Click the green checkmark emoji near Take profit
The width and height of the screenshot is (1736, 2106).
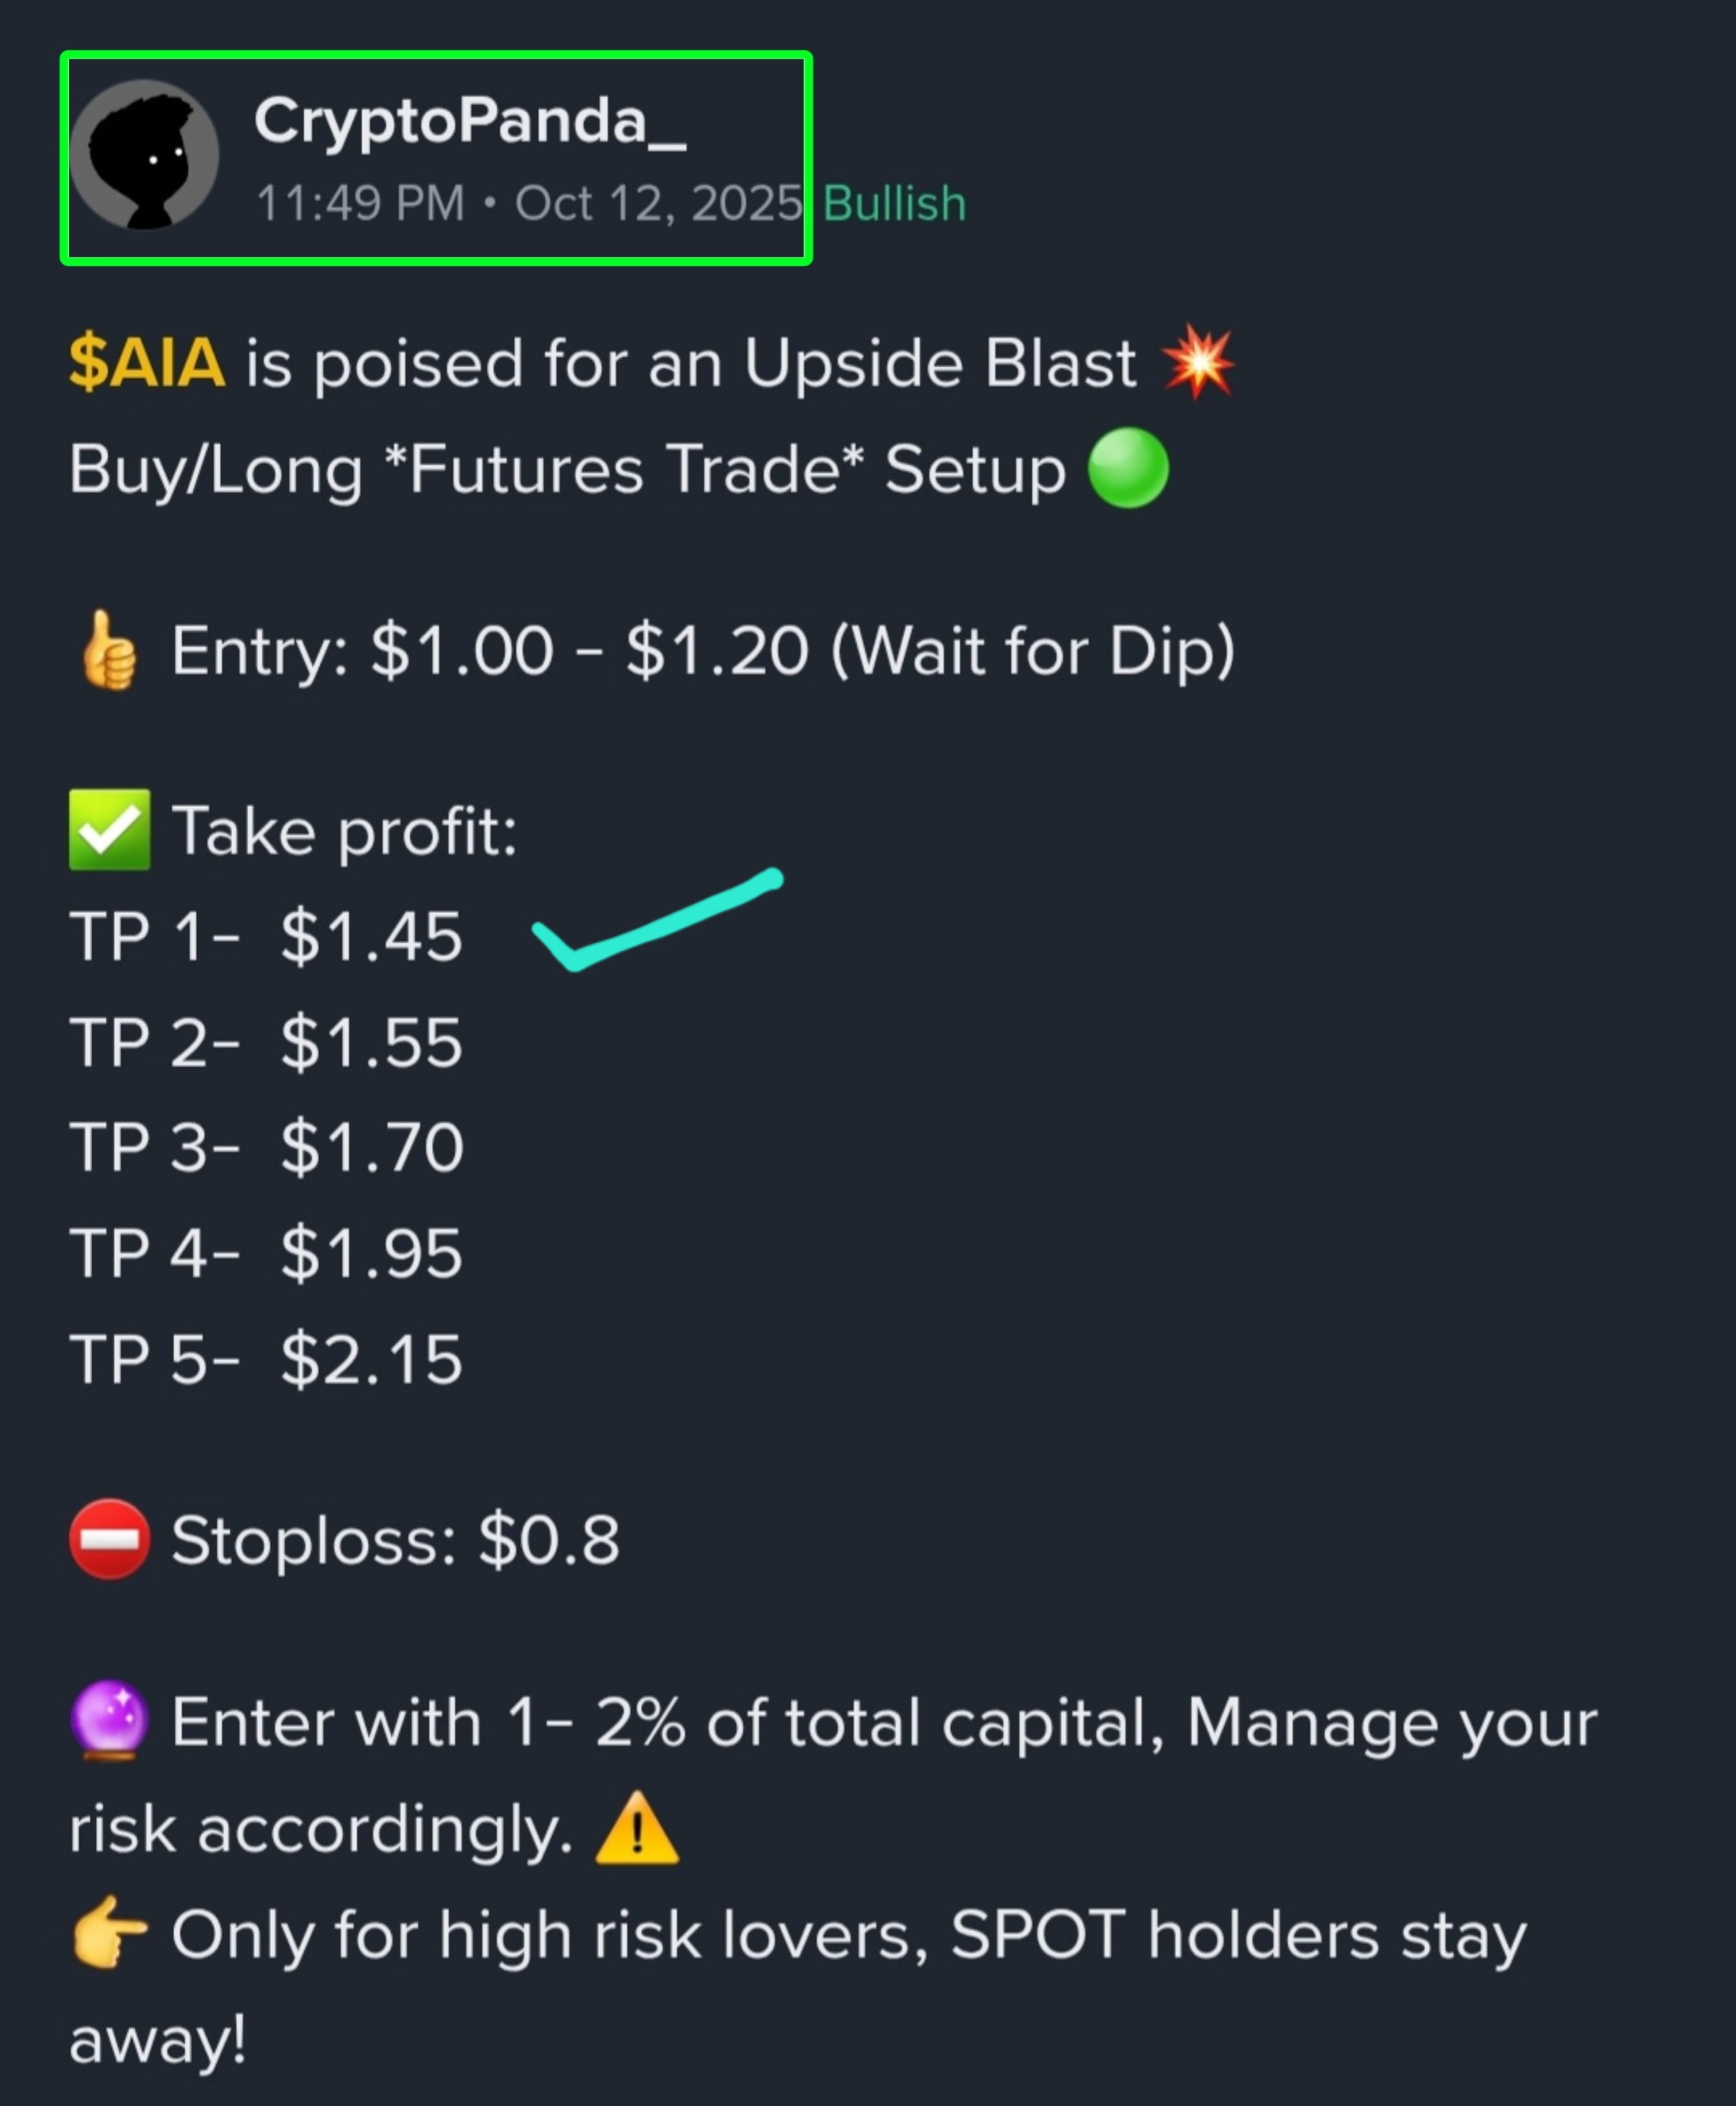click(x=110, y=829)
